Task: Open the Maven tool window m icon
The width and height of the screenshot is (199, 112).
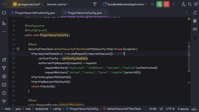Action: (195, 29)
